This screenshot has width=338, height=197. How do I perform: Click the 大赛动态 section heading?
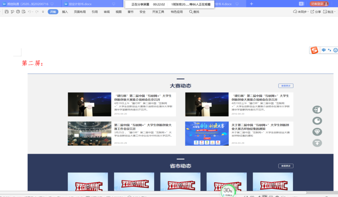[180, 86]
